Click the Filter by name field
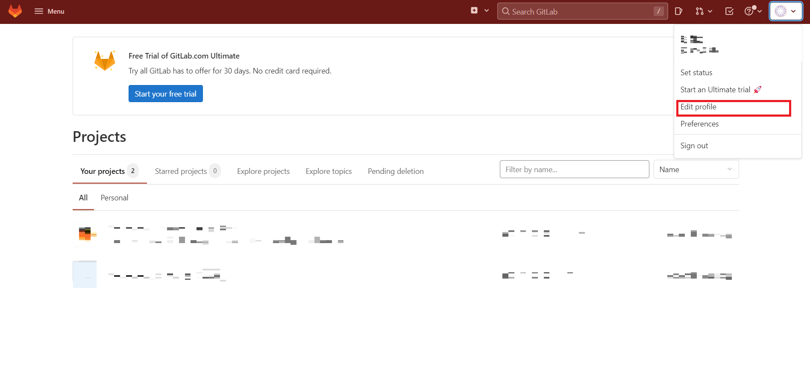The height and width of the screenshot is (367, 810). (574, 170)
